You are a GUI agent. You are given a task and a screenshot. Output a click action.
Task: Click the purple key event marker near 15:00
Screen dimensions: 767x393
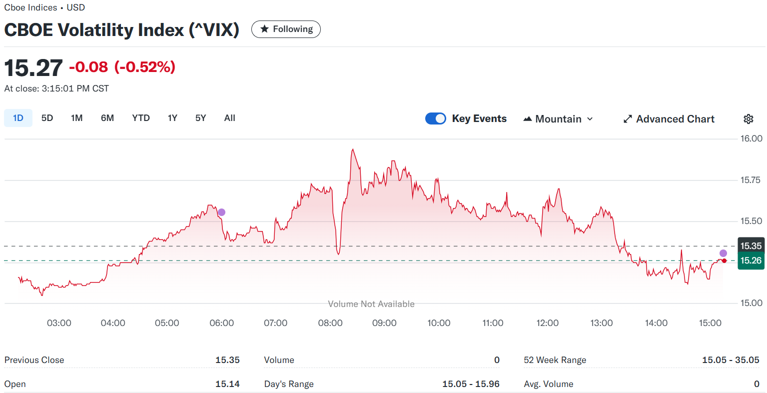pos(723,253)
